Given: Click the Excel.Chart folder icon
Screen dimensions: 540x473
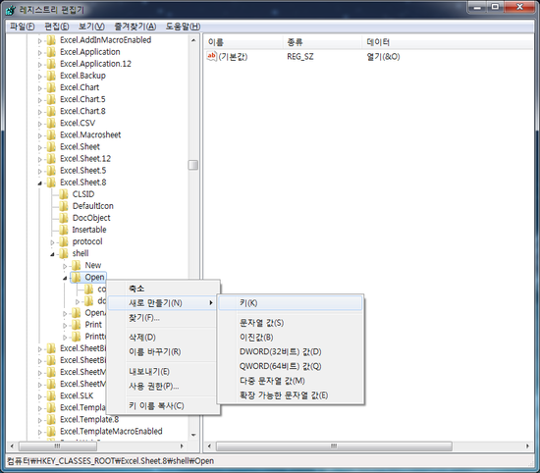Looking at the screenshot, I should tap(51, 87).
